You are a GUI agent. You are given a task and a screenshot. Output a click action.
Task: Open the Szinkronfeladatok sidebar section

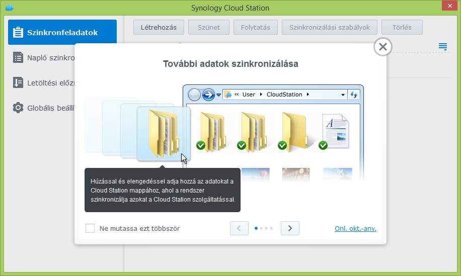(62, 32)
